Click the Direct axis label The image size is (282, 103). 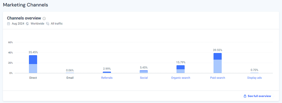point(33,78)
